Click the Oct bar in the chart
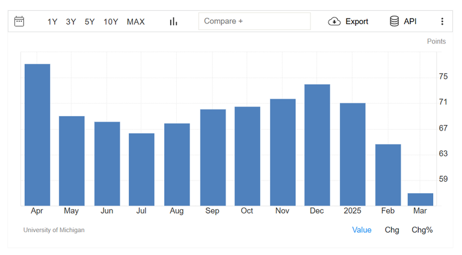The width and height of the screenshot is (462, 255). [247, 156]
